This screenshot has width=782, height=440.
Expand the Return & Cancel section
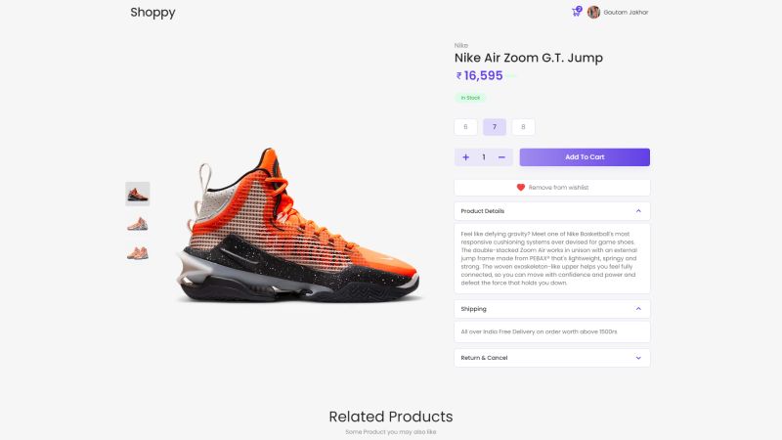pos(552,358)
